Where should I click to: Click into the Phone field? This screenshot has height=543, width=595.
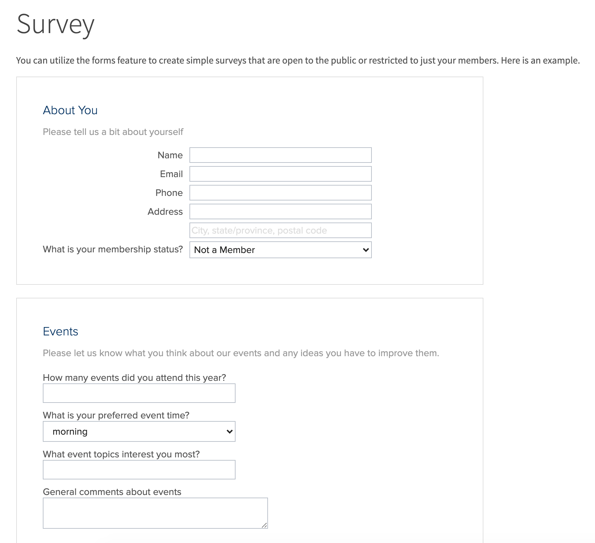280,193
